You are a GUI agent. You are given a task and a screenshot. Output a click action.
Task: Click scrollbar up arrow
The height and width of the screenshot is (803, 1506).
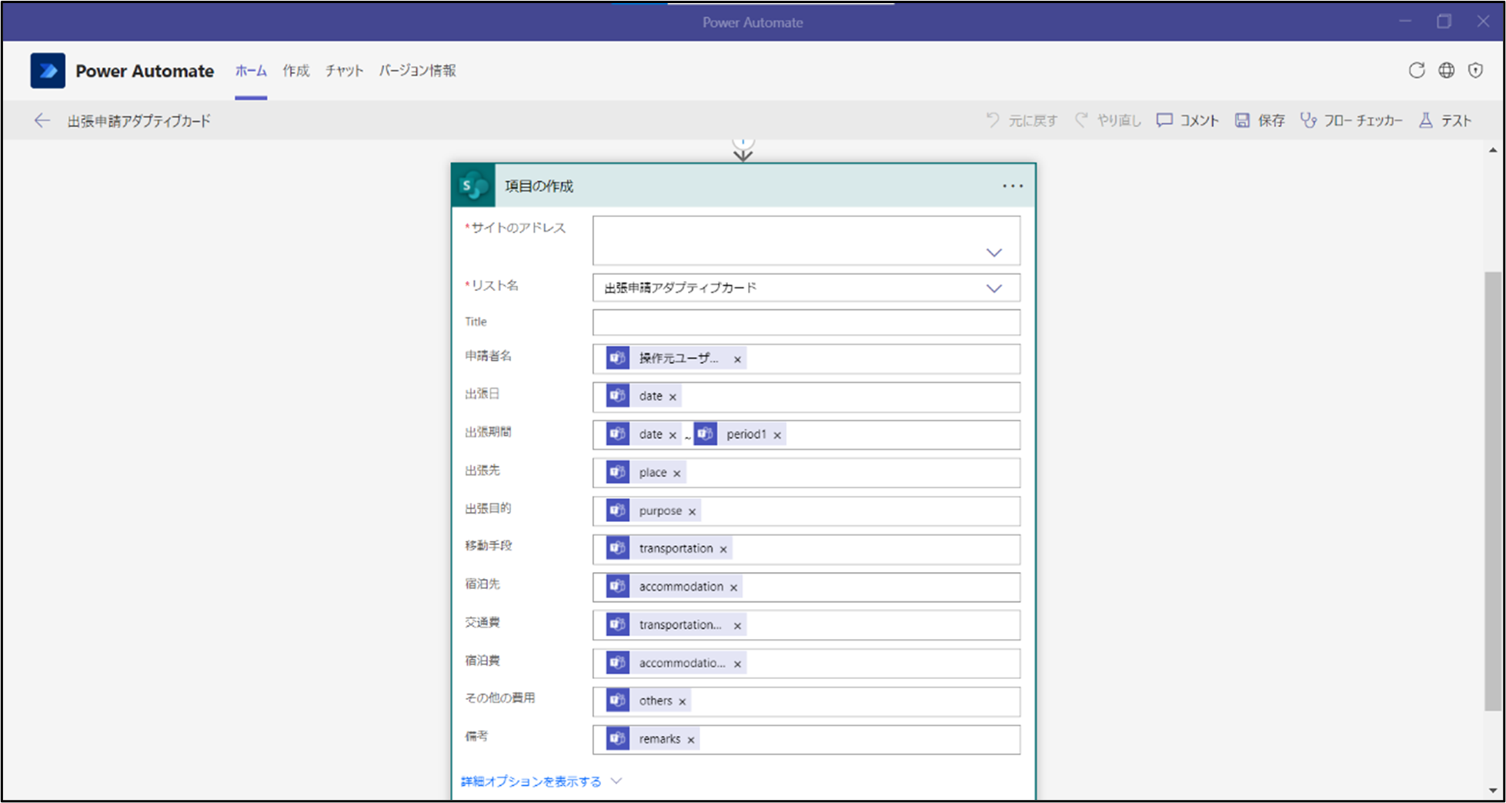[x=1493, y=150]
